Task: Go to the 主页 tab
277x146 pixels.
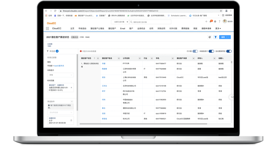Action: point(72,28)
